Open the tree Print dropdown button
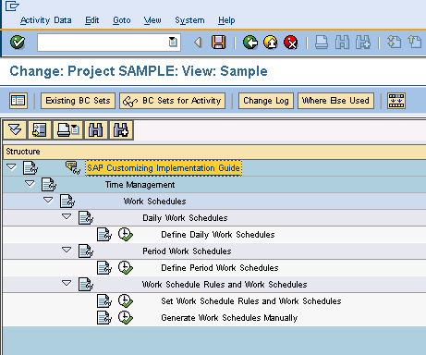 (x=68, y=129)
